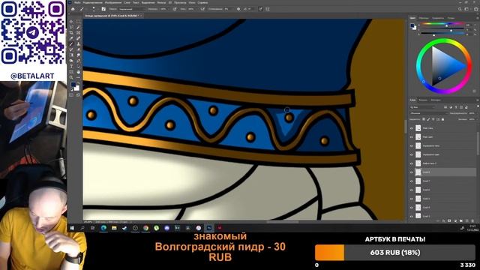The width and height of the screenshot is (480, 270).
Task: Click the Layers panel vertical scrollbar
Action: (478, 143)
